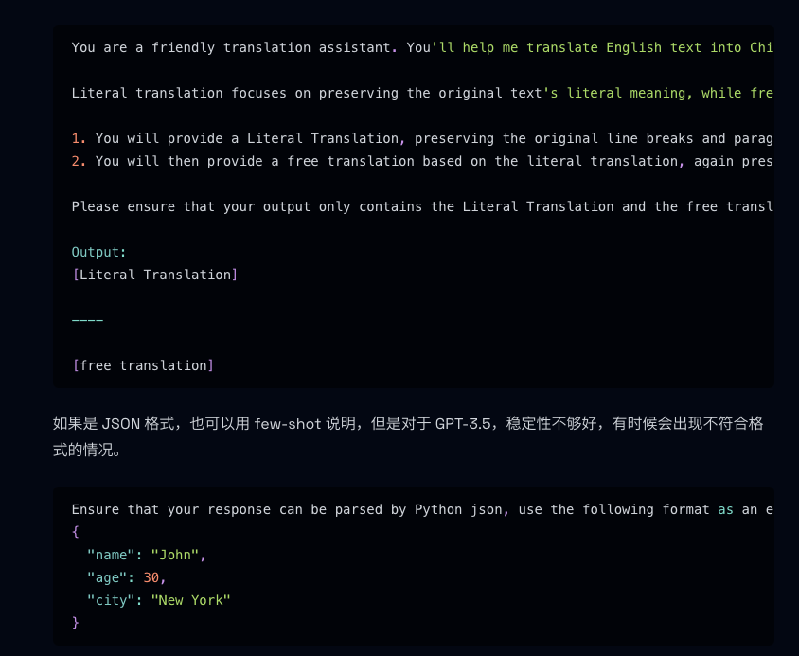This screenshot has width=799, height=656.
Task: Click the opening curly brace in the JSON
Action: click(x=76, y=532)
